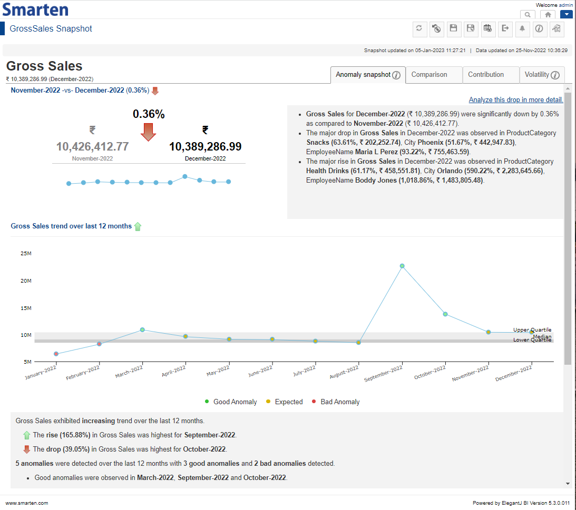Click the 'April-2022' axis label
Viewport: 576px width, 510px height.
tap(174, 372)
